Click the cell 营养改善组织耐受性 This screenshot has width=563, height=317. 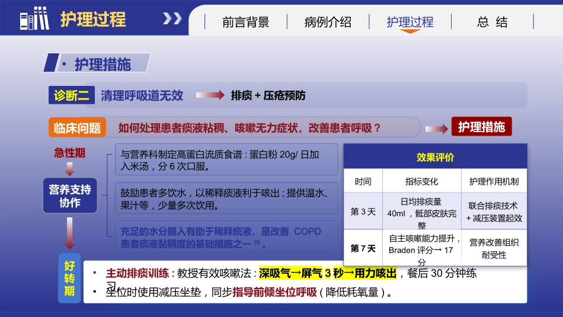pyautogui.click(x=494, y=248)
